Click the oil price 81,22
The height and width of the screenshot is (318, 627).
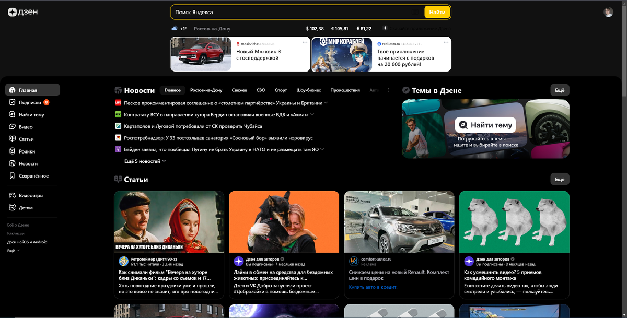click(x=364, y=29)
